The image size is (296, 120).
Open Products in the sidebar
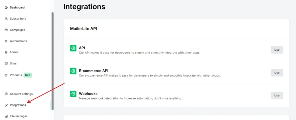16,75
